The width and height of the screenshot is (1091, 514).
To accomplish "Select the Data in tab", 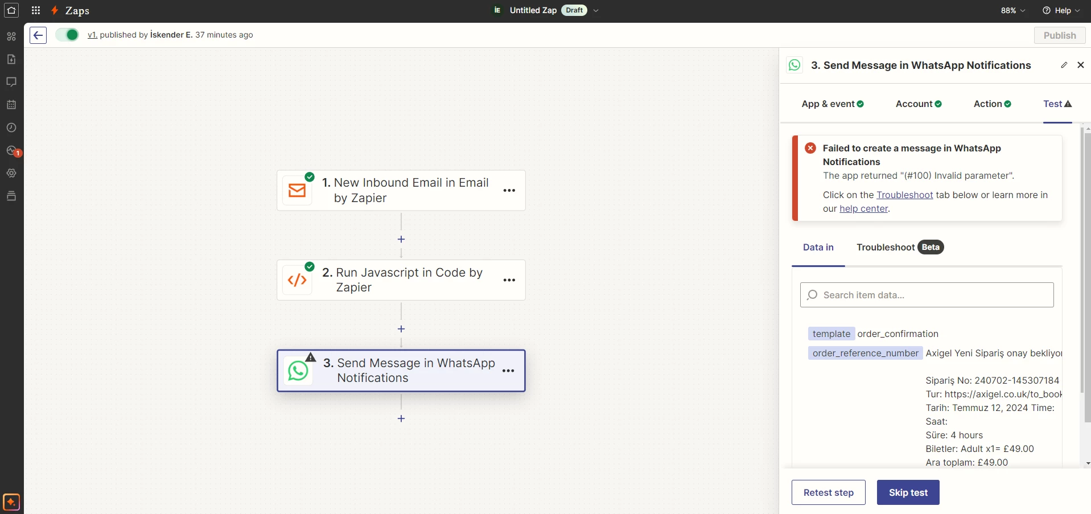I will click(x=818, y=247).
